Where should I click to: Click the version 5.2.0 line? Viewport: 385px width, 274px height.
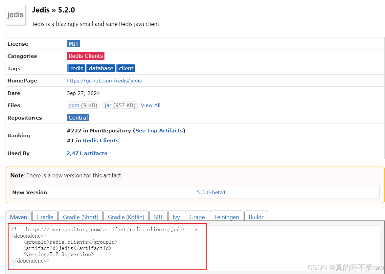[58, 254]
